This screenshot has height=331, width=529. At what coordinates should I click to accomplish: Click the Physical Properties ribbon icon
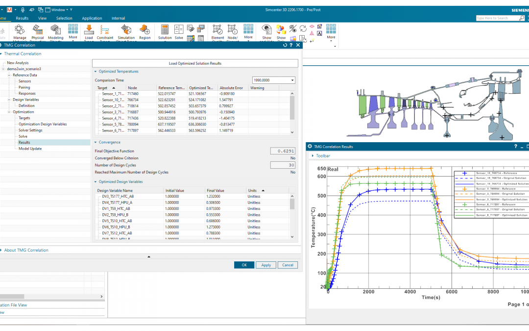(x=37, y=32)
